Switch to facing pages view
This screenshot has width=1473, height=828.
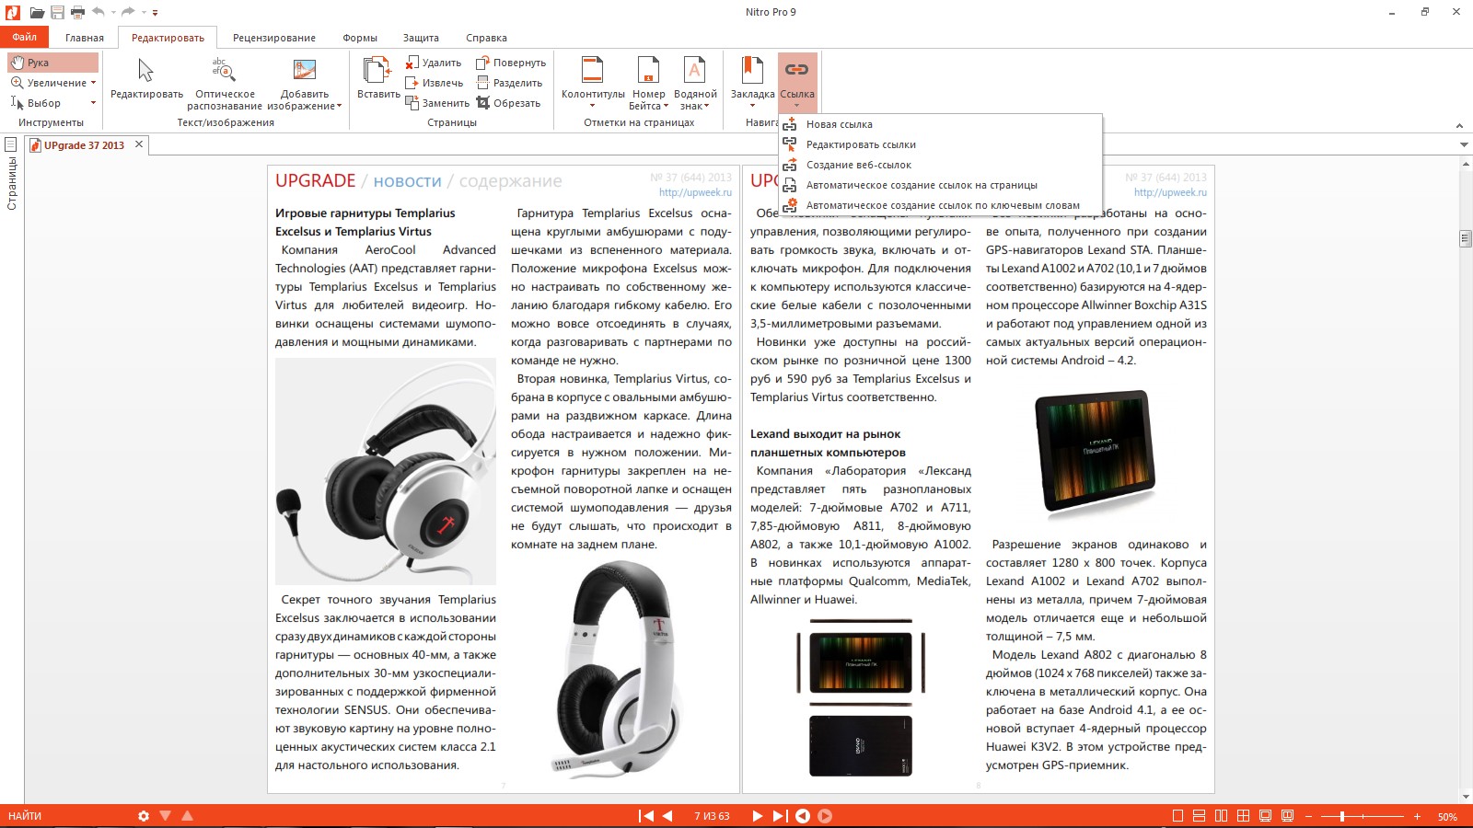pos(1221,816)
